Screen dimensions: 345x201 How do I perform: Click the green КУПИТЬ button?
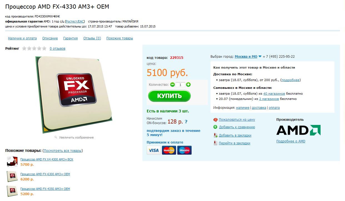click(169, 96)
